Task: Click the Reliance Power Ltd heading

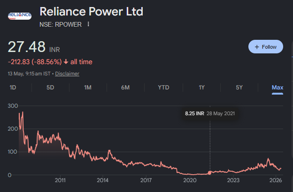Action: click(92, 12)
